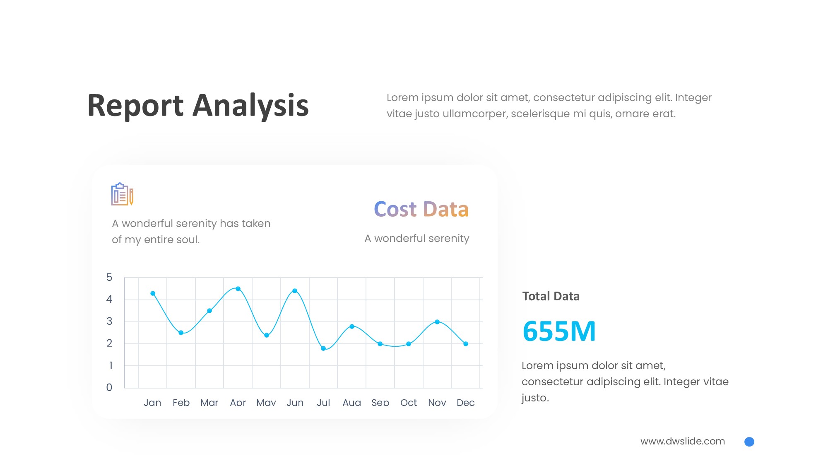Click the Feb data point

pyautogui.click(x=181, y=333)
